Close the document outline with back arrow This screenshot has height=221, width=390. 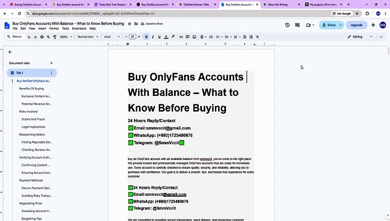pos(10,52)
